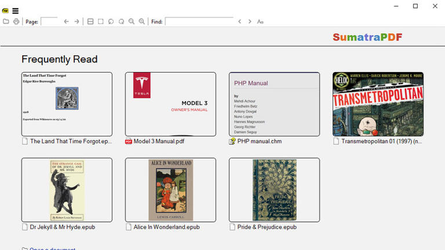Click the zoom out magnifier

coord(132,21)
